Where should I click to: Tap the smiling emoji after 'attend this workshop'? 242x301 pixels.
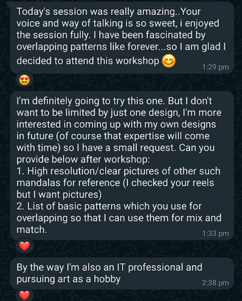click(169, 61)
